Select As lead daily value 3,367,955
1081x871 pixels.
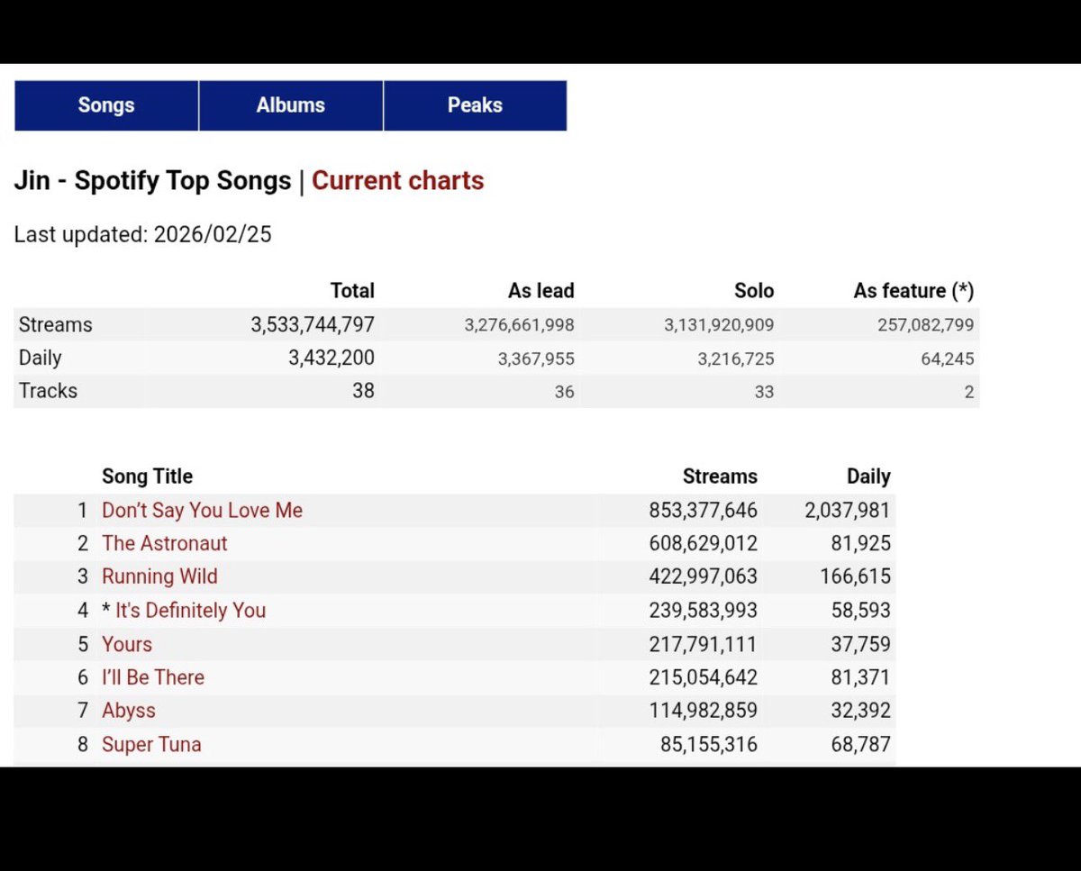536,358
